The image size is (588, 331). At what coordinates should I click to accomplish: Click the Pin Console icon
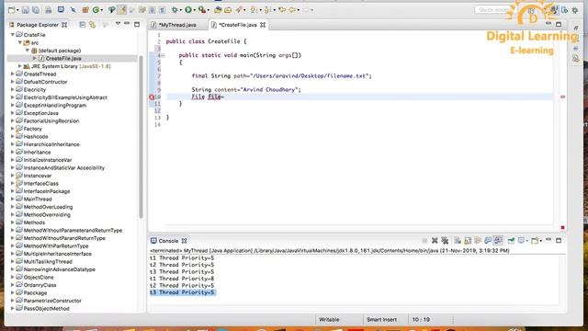click(x=511, y=241)
